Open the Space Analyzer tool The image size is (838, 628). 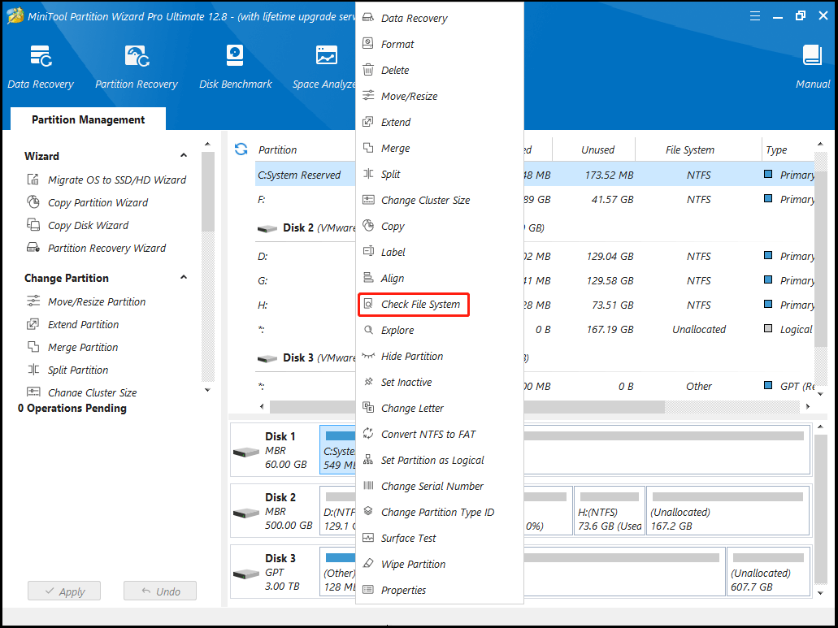pos(326,65)
